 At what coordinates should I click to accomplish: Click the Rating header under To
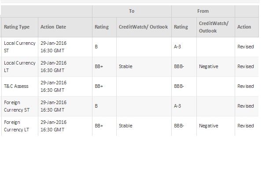[102, 27]
